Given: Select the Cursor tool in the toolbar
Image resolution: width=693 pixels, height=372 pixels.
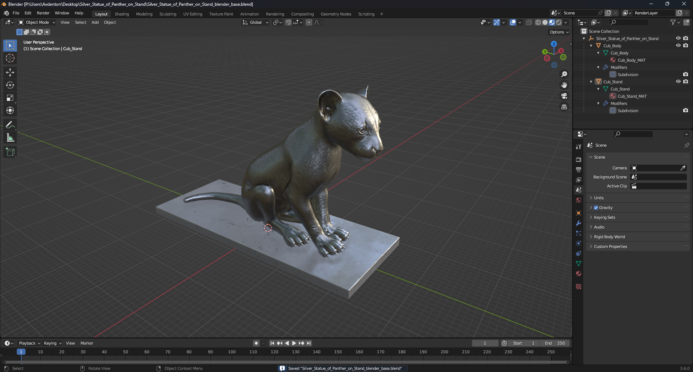Looking at the screenshot, I should click(x=10, y=58).
